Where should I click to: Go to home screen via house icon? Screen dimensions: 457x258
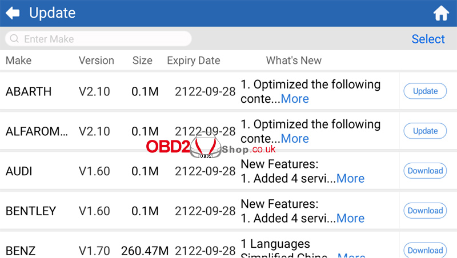(441, 13)
